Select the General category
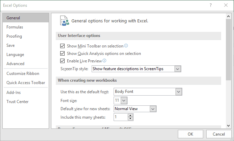 (x=26, y=18)
